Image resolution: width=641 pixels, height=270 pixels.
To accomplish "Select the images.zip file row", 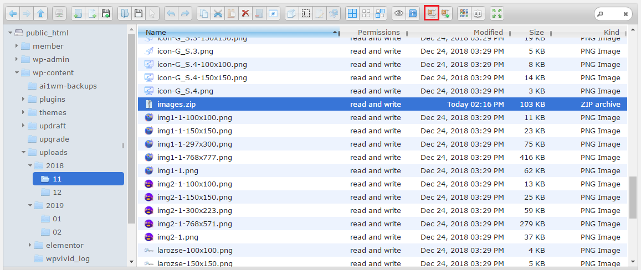I will pyautogui.click(x=382, y=104).
